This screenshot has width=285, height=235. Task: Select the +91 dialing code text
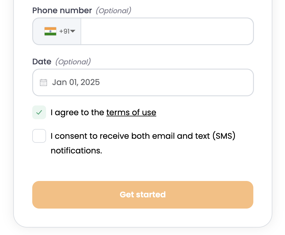point(64,31)
